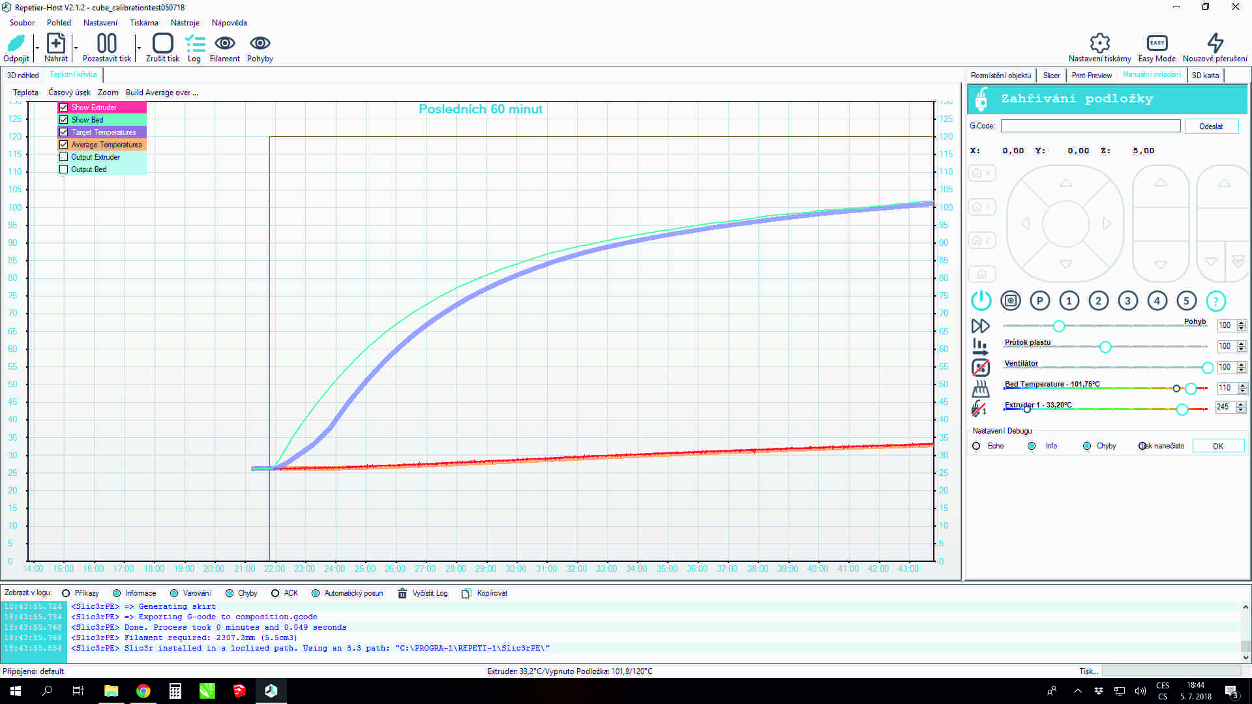Click the Vyčistit Log button

pyautogui.click(x=423, y=593)
